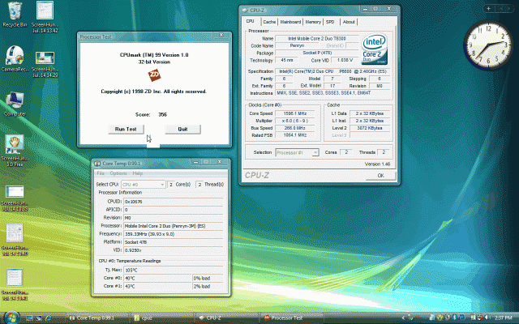Click the volume speaker icon in system tray
519x324 pixels.
(x=488, y=318)
